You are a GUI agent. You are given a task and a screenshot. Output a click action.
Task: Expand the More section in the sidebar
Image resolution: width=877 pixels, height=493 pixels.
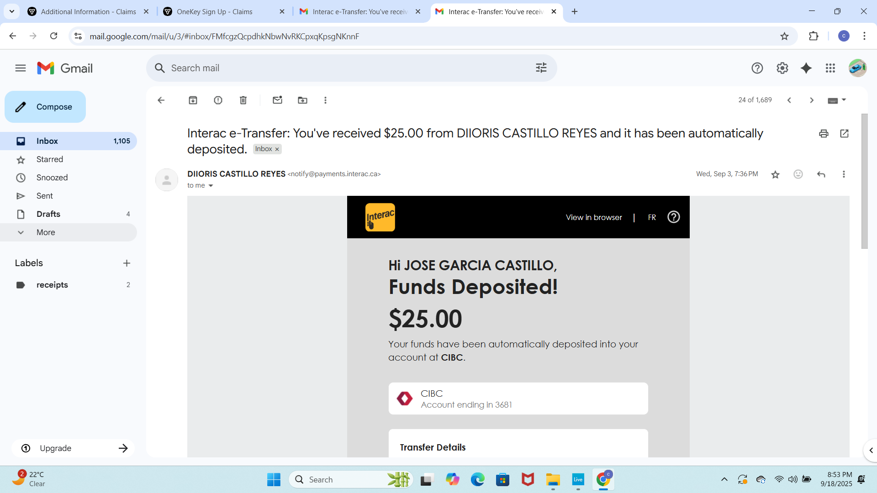tap(46, 232)
